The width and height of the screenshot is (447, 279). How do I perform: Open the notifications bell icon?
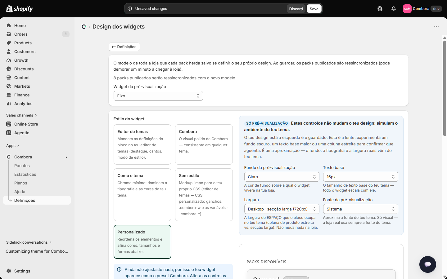[394, 9]
